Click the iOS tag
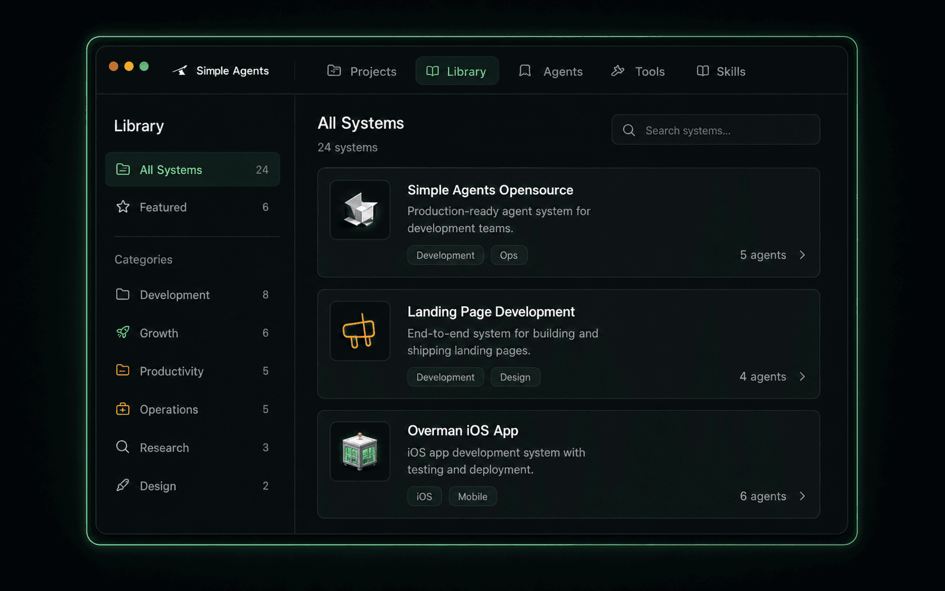 point(424,496)
